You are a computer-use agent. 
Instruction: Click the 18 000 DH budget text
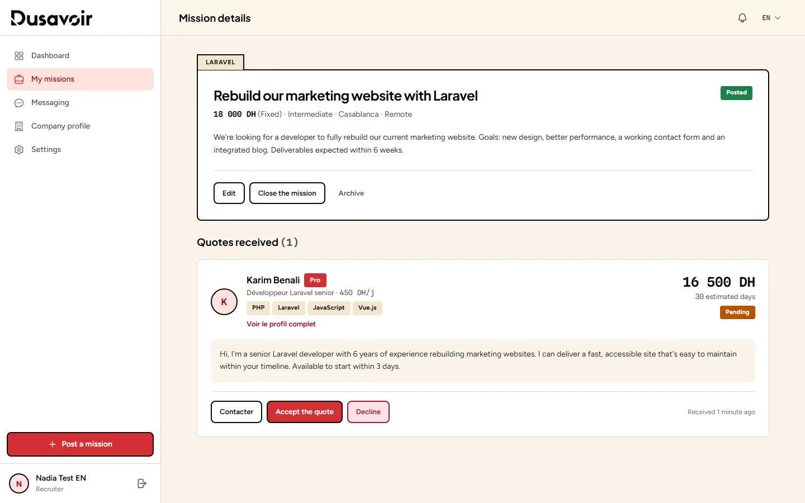[235, 114]
